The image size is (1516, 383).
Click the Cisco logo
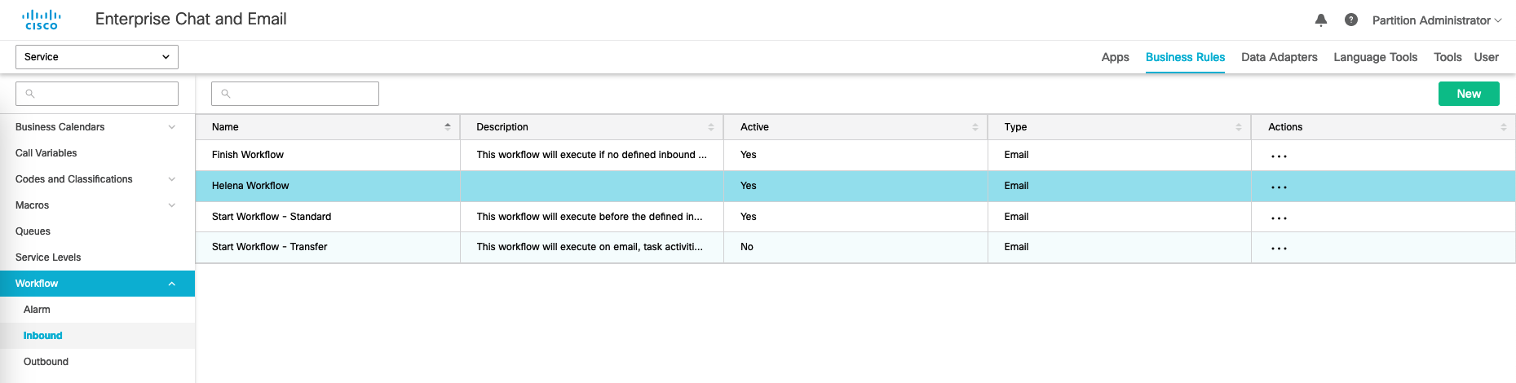(x=42, y=20)
